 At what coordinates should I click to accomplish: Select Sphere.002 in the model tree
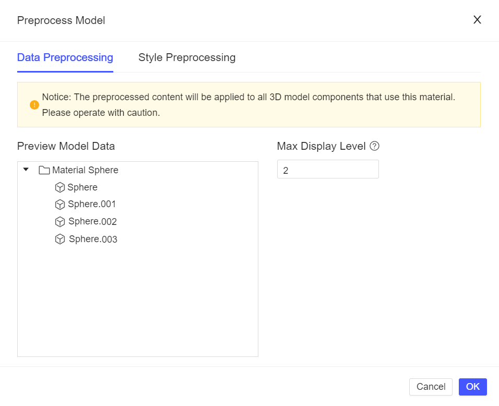(x=92, y=221)
